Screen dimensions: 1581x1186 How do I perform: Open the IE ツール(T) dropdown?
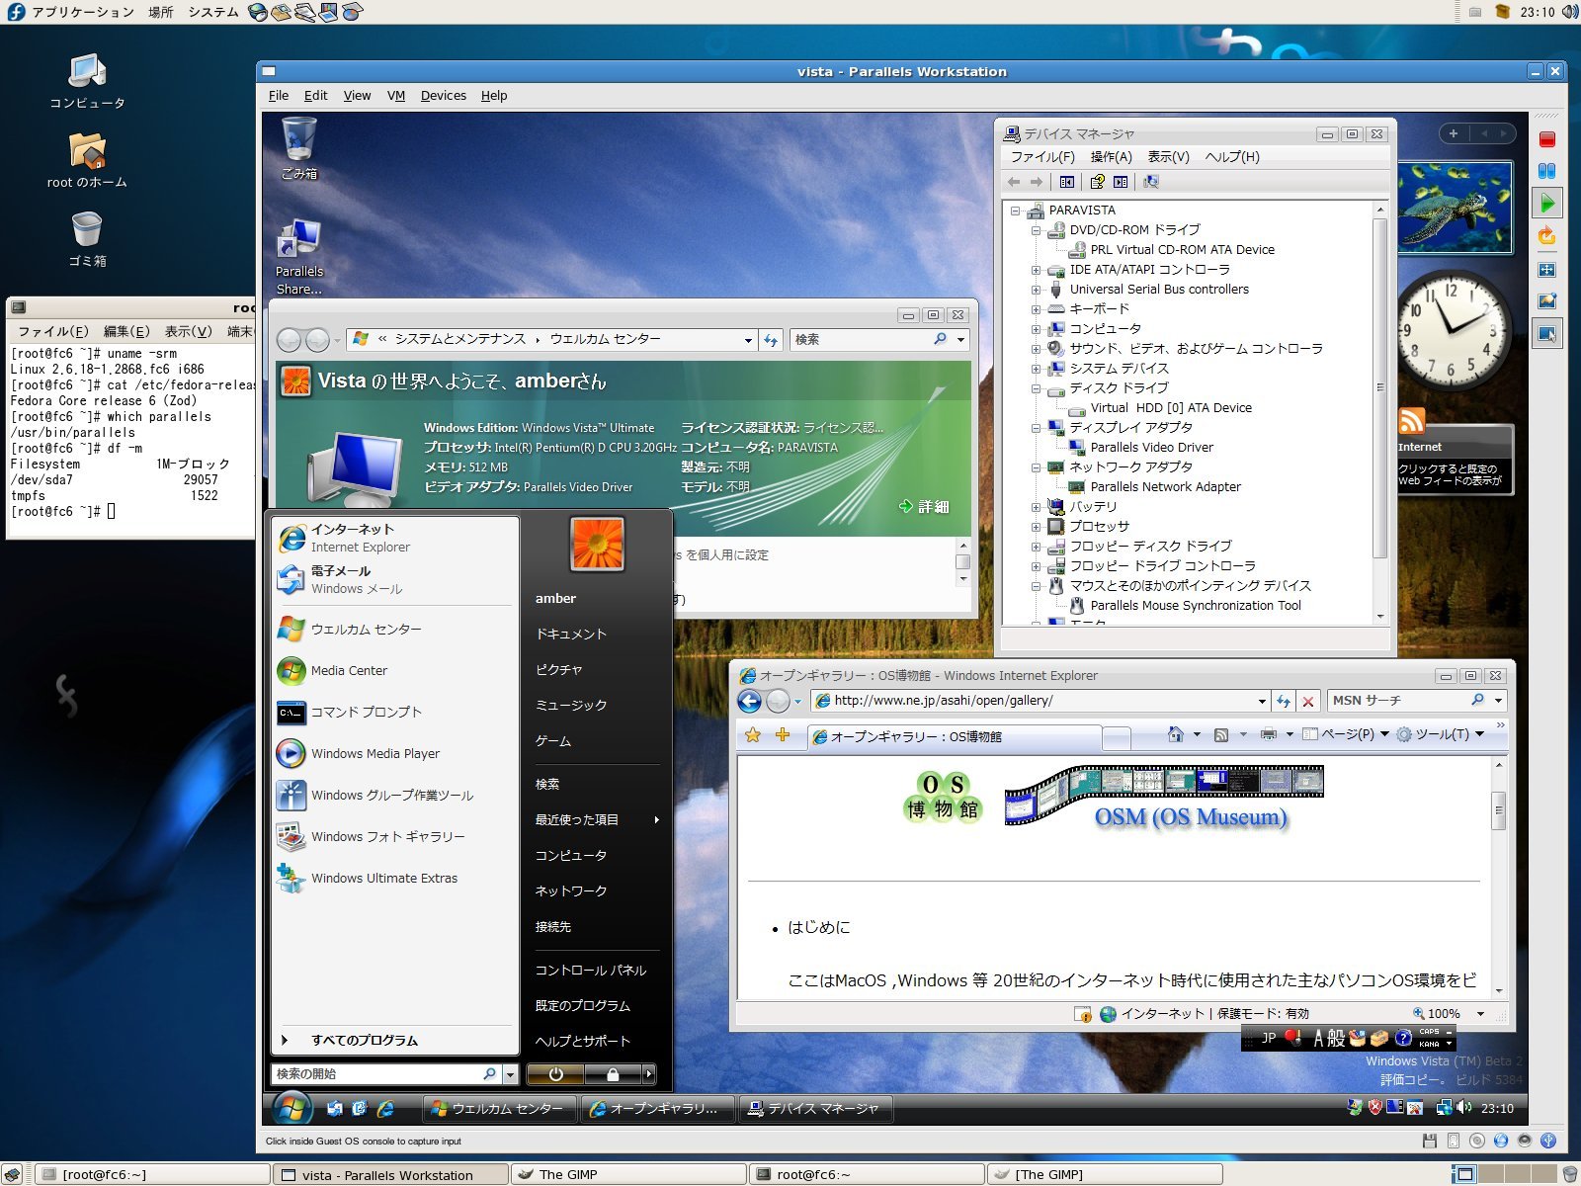pyautogui.click(x=1442, y=734)
